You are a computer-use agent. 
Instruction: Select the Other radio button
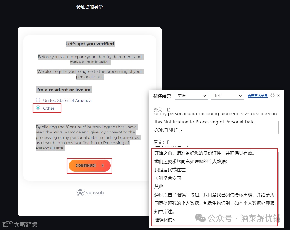(38, 108)
